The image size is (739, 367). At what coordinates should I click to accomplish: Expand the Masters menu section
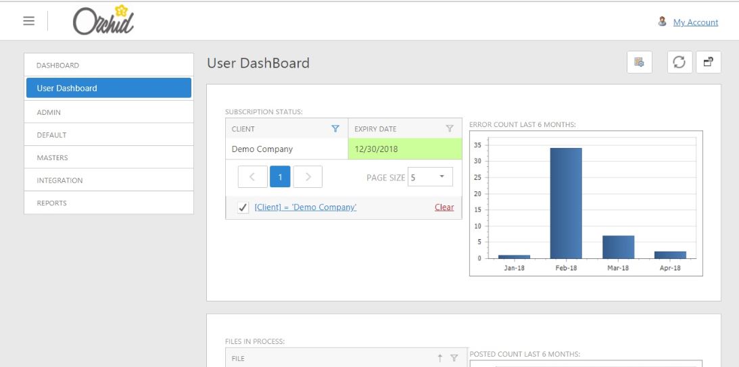click(x=108, y=157)
